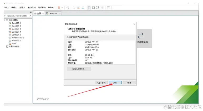The image size is (203, 111).
Task: Click the search magnifier icon in library
Action: point(5,16)
